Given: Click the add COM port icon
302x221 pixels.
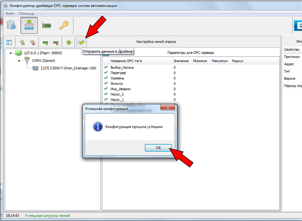Looking at the screenshot, I should click(x=22, y=43).
